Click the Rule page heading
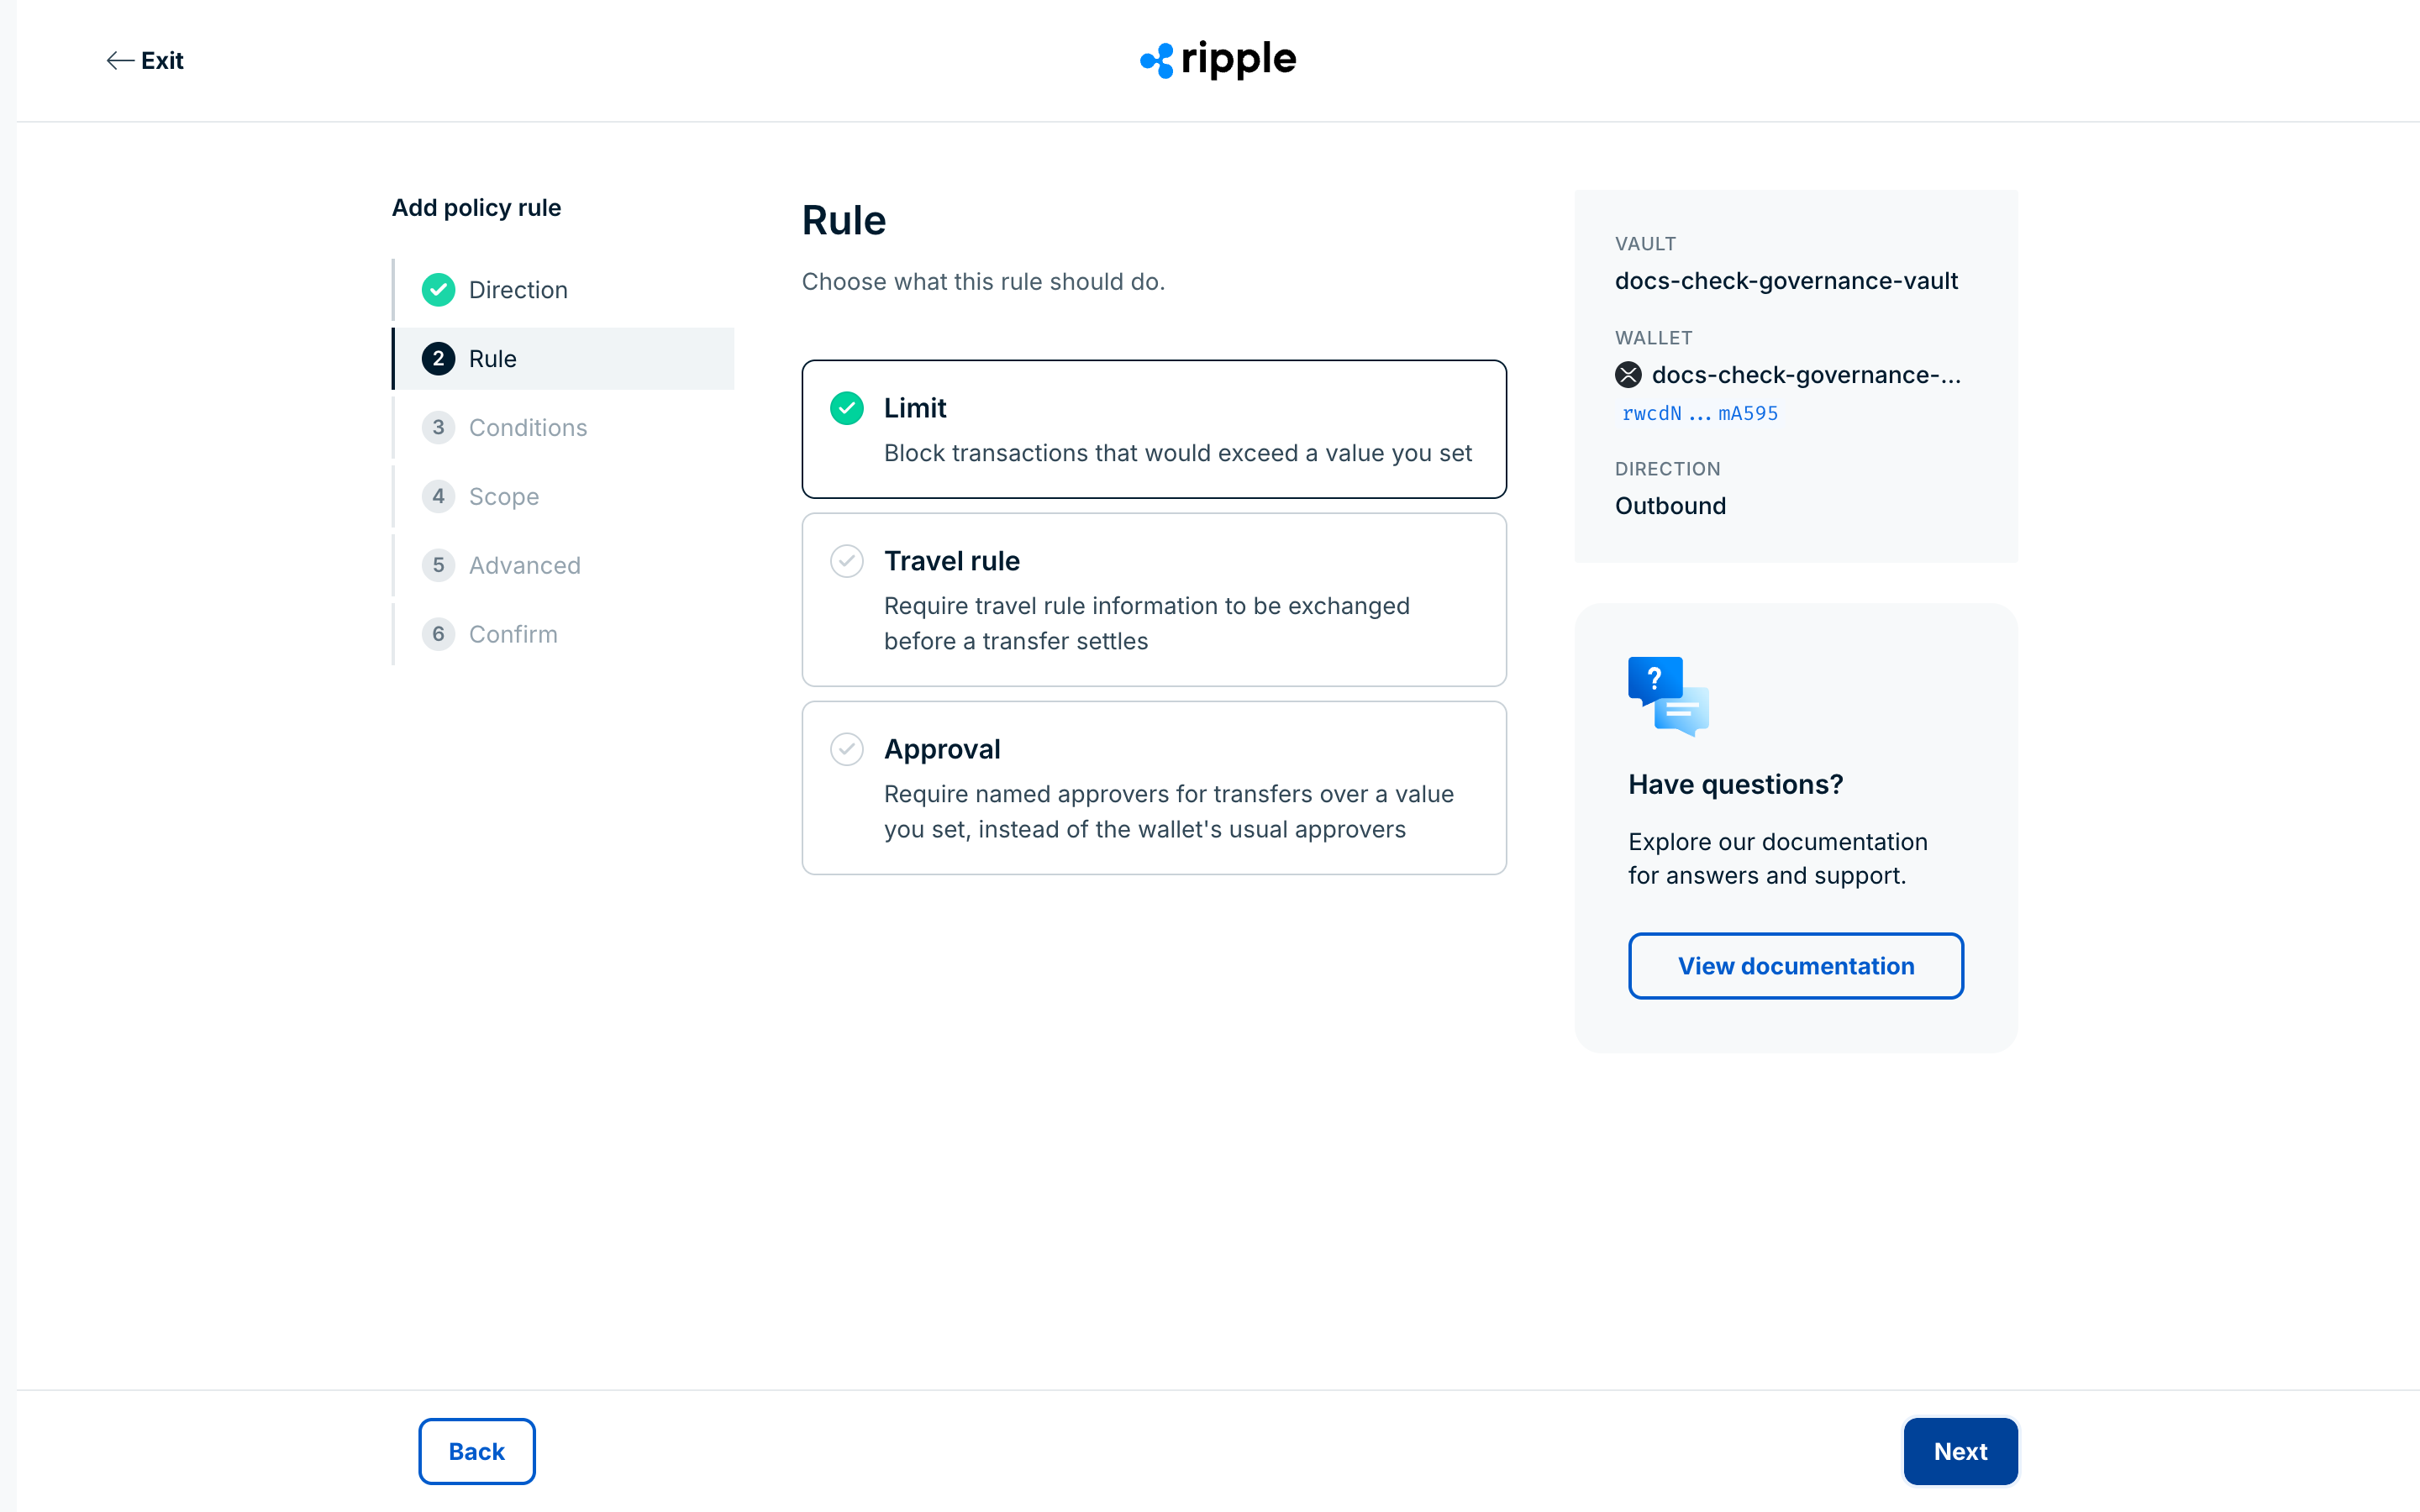Screen dimensions: 2420x1512 point(844,220)
